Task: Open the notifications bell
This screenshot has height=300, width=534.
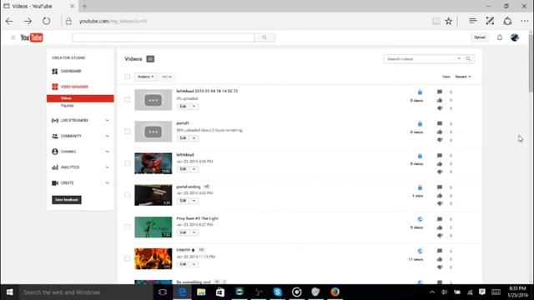Action: (500, 37)
